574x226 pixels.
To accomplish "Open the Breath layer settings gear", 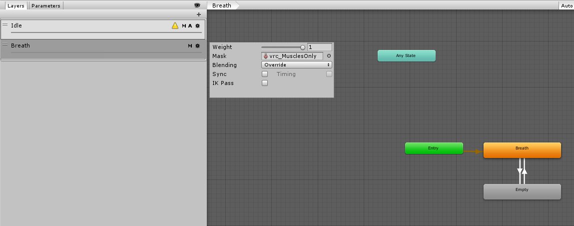I will pos(198,46).
